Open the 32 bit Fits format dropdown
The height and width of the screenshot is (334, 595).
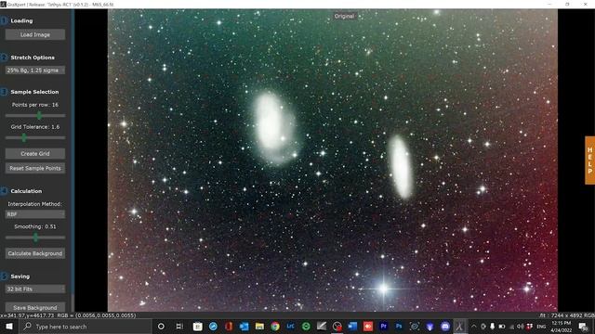pos(35,289)
